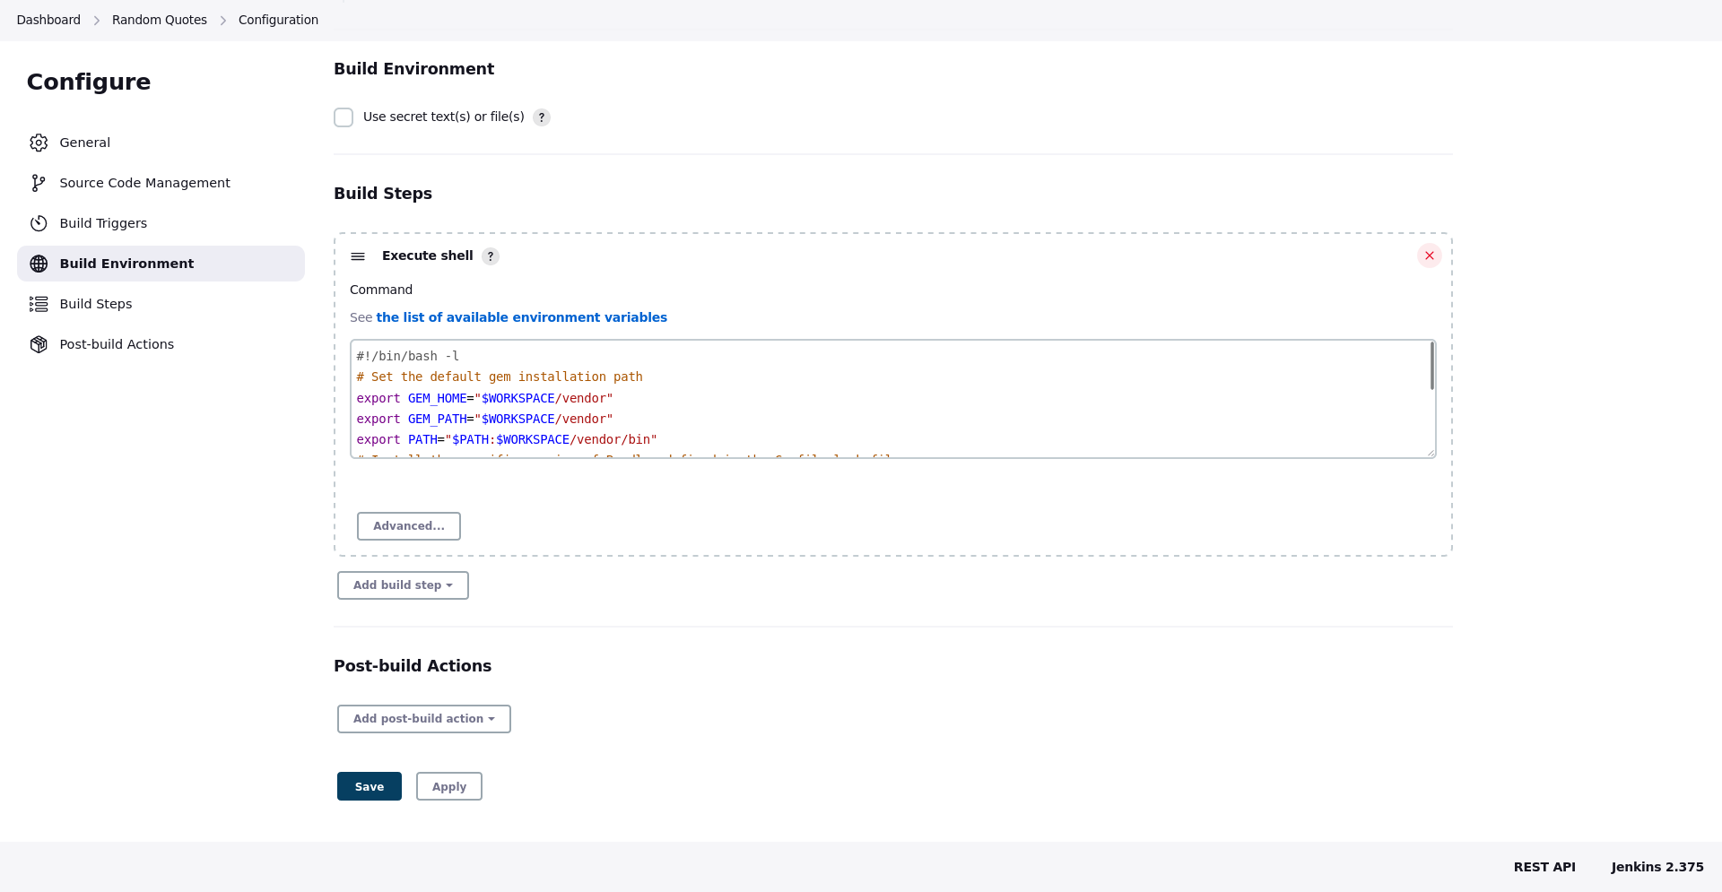Jump to Post-build Actions in sidebar
This screenshot has height=892, width=1722.
coord(161,344)
